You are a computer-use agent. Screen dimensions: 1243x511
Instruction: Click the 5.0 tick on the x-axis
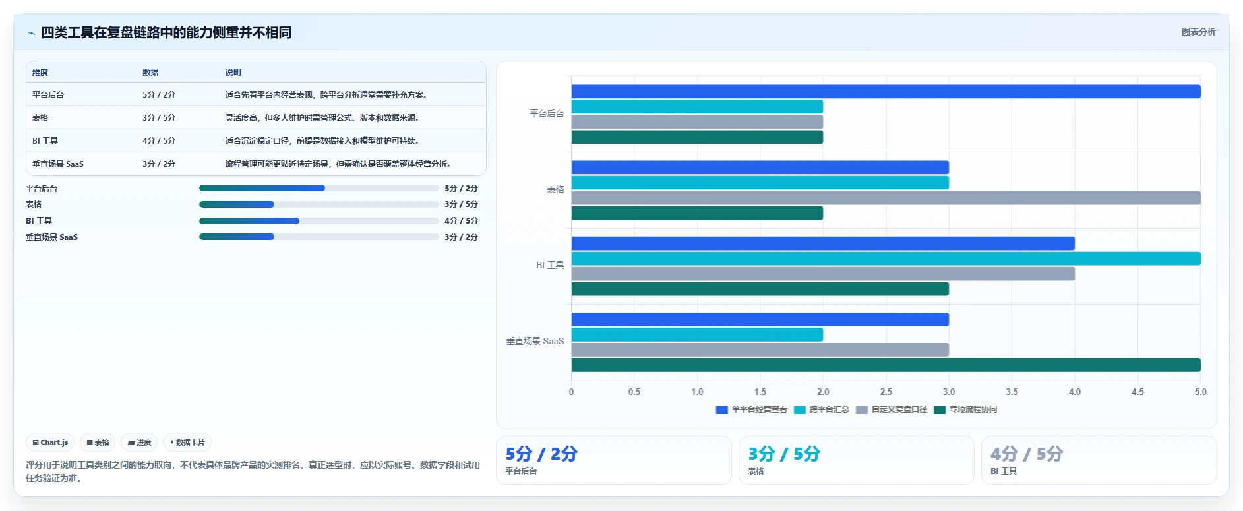(1200, 392)
